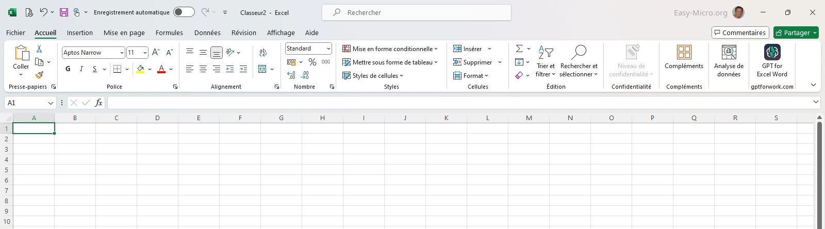Open the Standard number format dropdown
The height and width of the screenshot is (229, 825).
pos(328,48)
